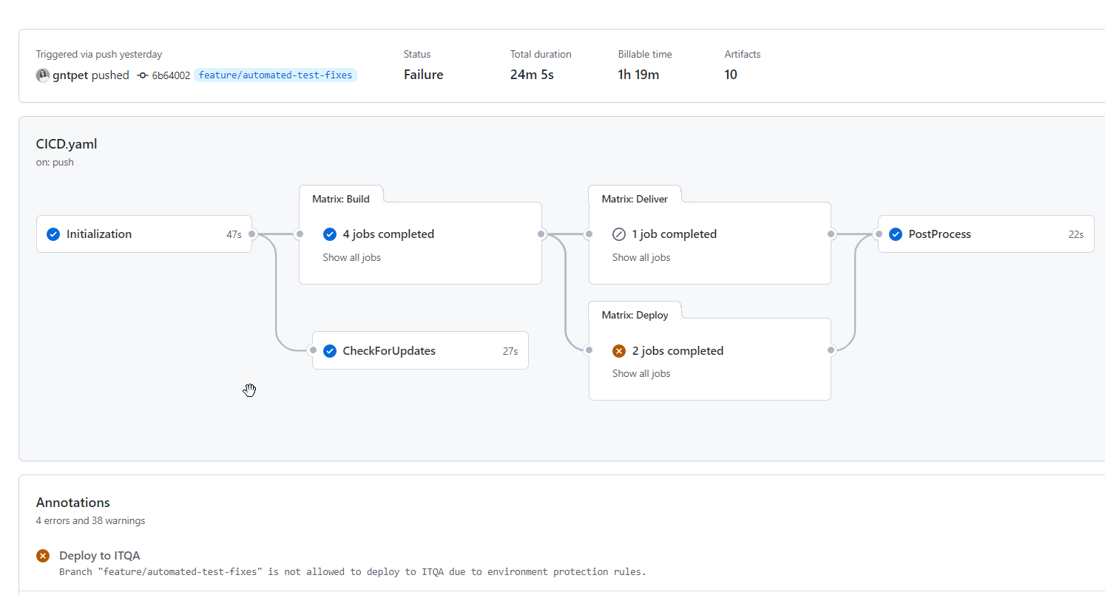Click the check icon on Matrix: Build node
Screen dimensions: 1105x595
(x=330, y=234)
